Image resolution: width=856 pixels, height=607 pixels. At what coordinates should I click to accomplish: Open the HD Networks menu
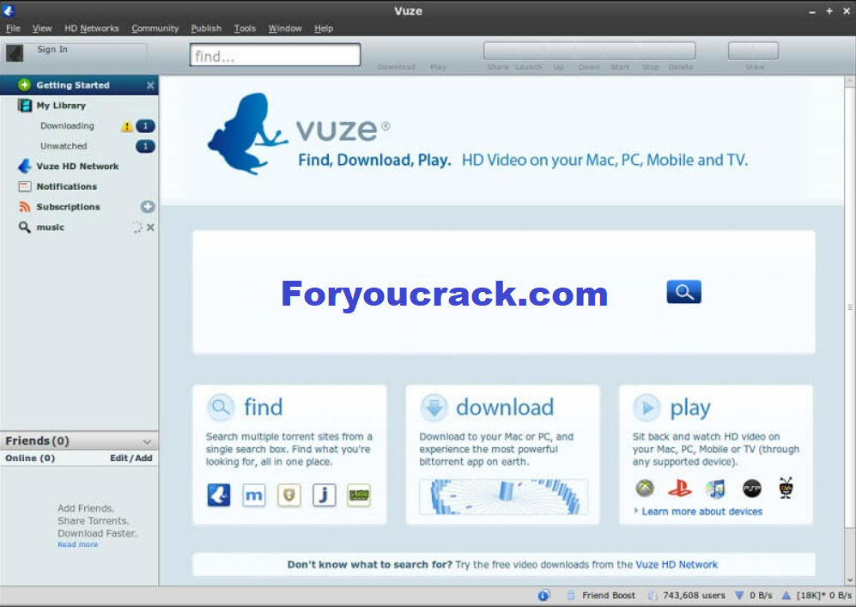[x=91, y=28]
